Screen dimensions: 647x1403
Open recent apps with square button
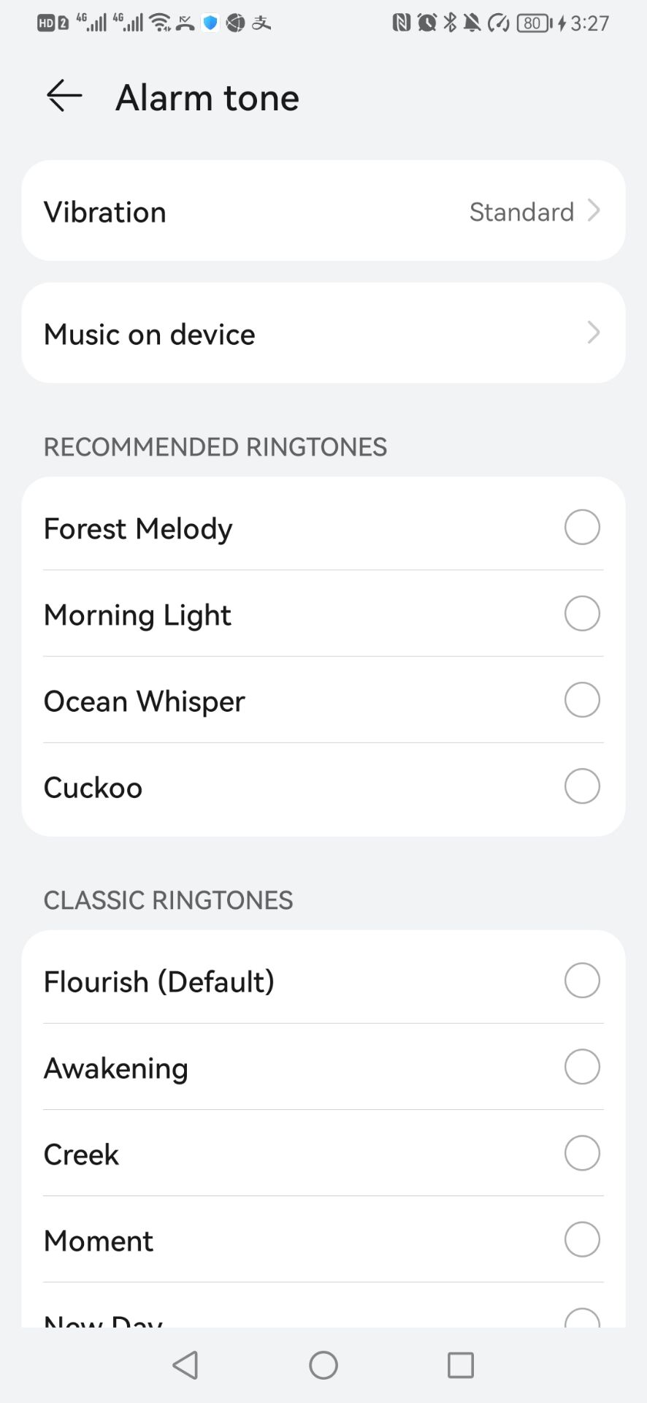[460, 1365]
